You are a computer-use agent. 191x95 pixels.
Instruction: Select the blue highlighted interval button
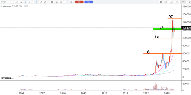pyautogui.click(x=25, y=2)
